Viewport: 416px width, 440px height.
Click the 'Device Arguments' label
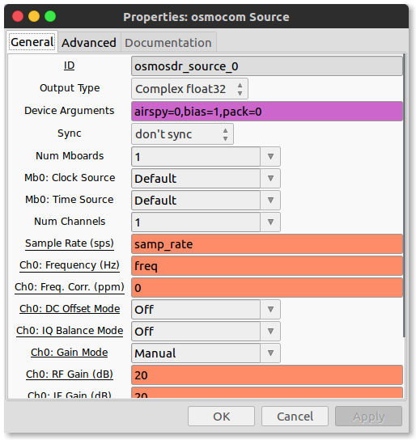(70, 111)
